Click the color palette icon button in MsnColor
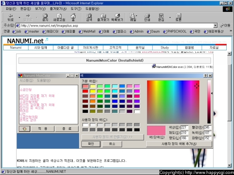 tap(24, 129)
